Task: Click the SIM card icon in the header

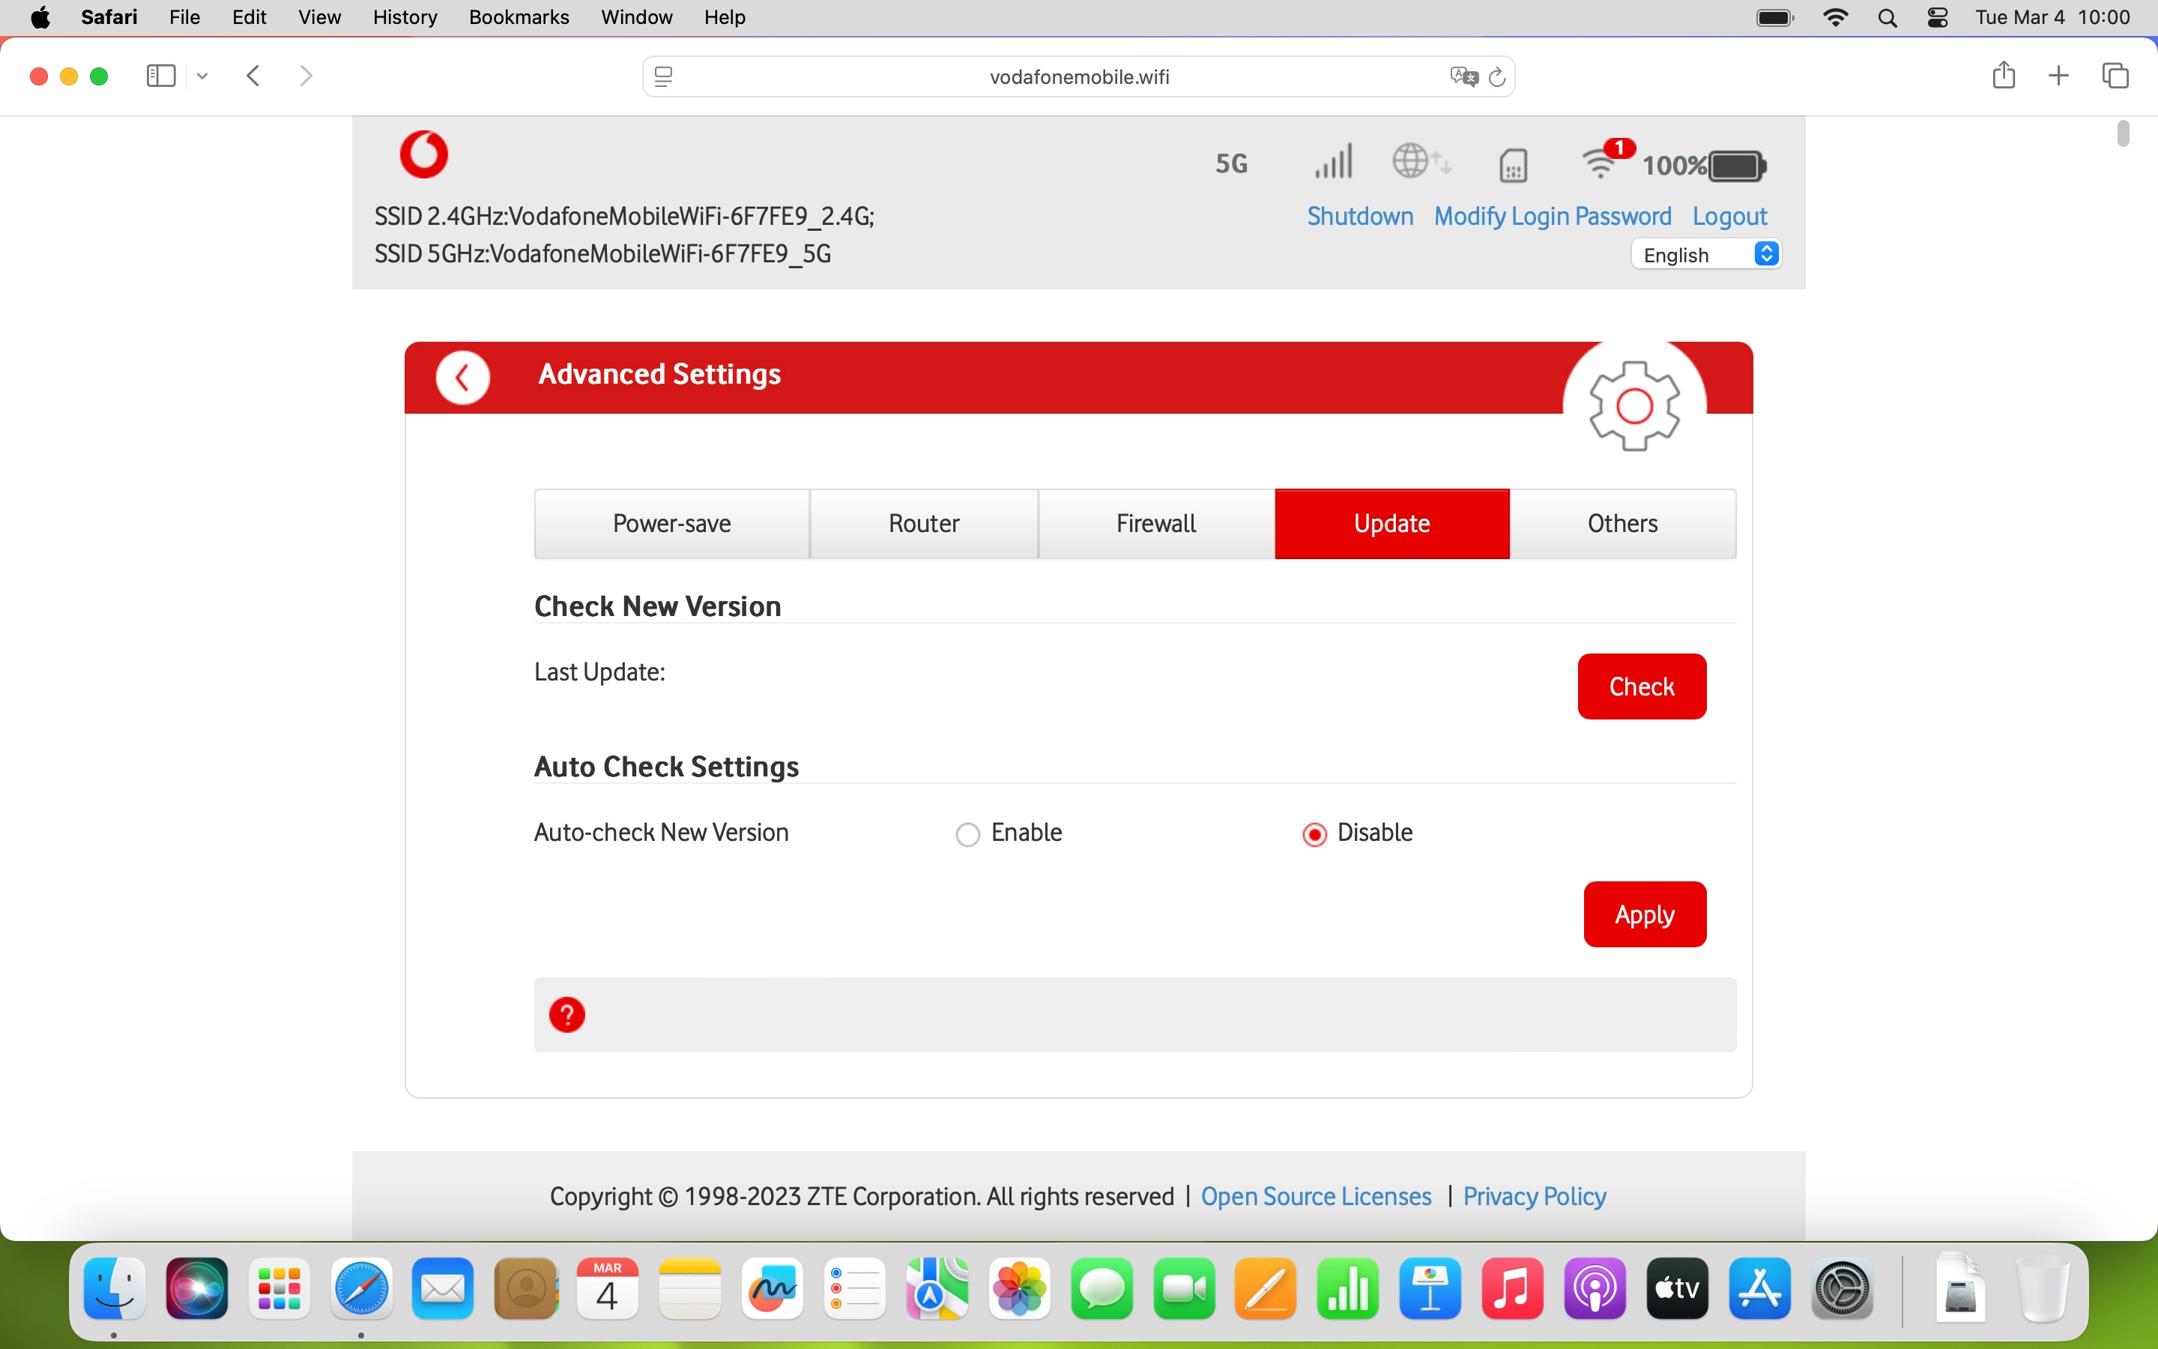Action: [1514, 164]
